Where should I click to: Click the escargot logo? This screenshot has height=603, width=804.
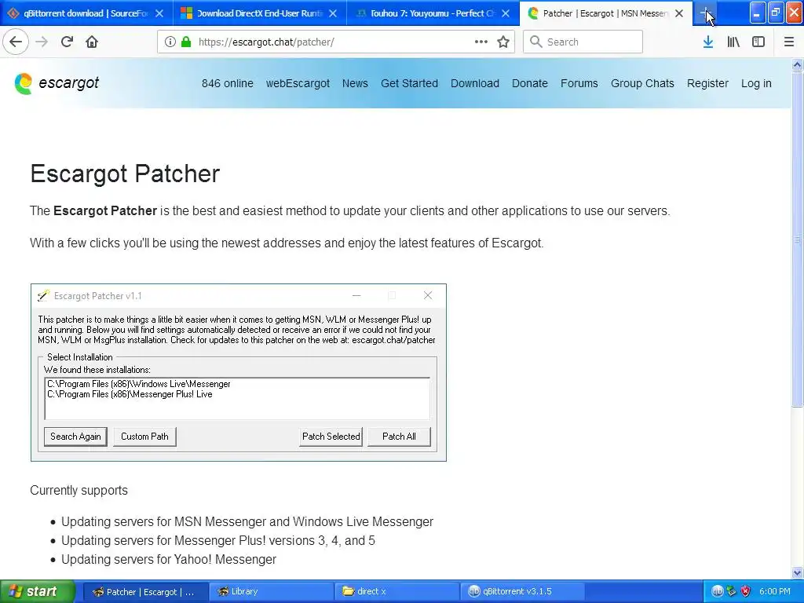[x=57, y=83]
